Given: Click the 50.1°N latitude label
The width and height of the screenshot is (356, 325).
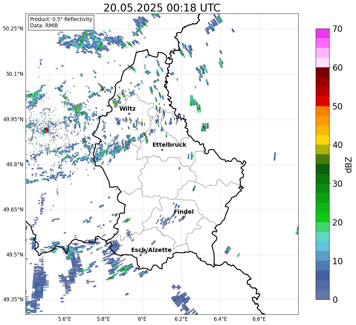Looking at the screenshot, I should point(14,74).
